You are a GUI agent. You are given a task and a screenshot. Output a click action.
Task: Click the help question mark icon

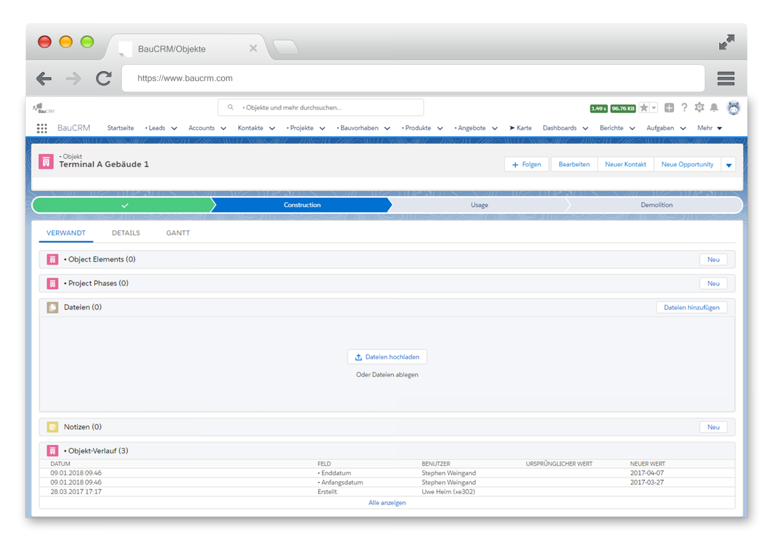click(684, 108)
